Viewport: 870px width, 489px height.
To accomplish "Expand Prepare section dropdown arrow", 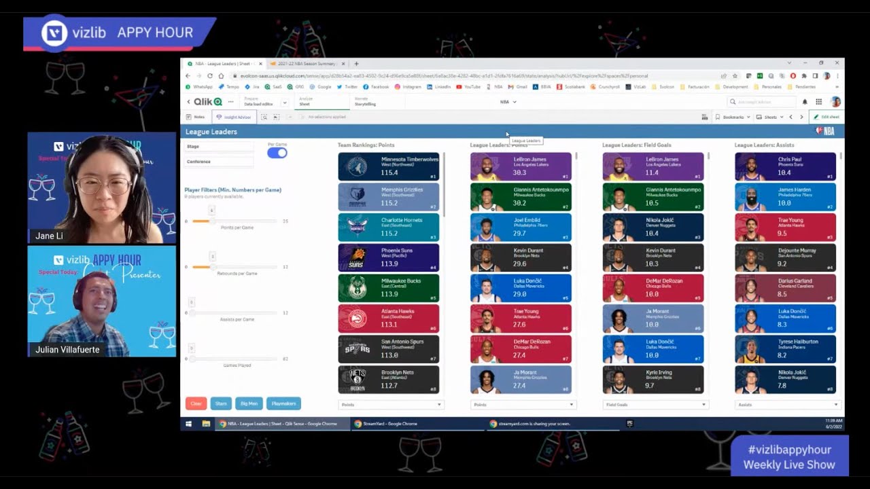I will tap(285, 102).
